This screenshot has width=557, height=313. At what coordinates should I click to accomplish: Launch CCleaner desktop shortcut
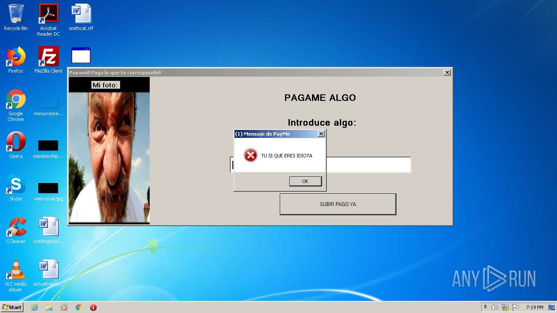[16, 230]
